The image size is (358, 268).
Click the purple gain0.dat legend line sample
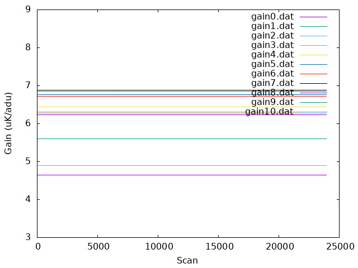pyautogui.click(x=313, y=17)
